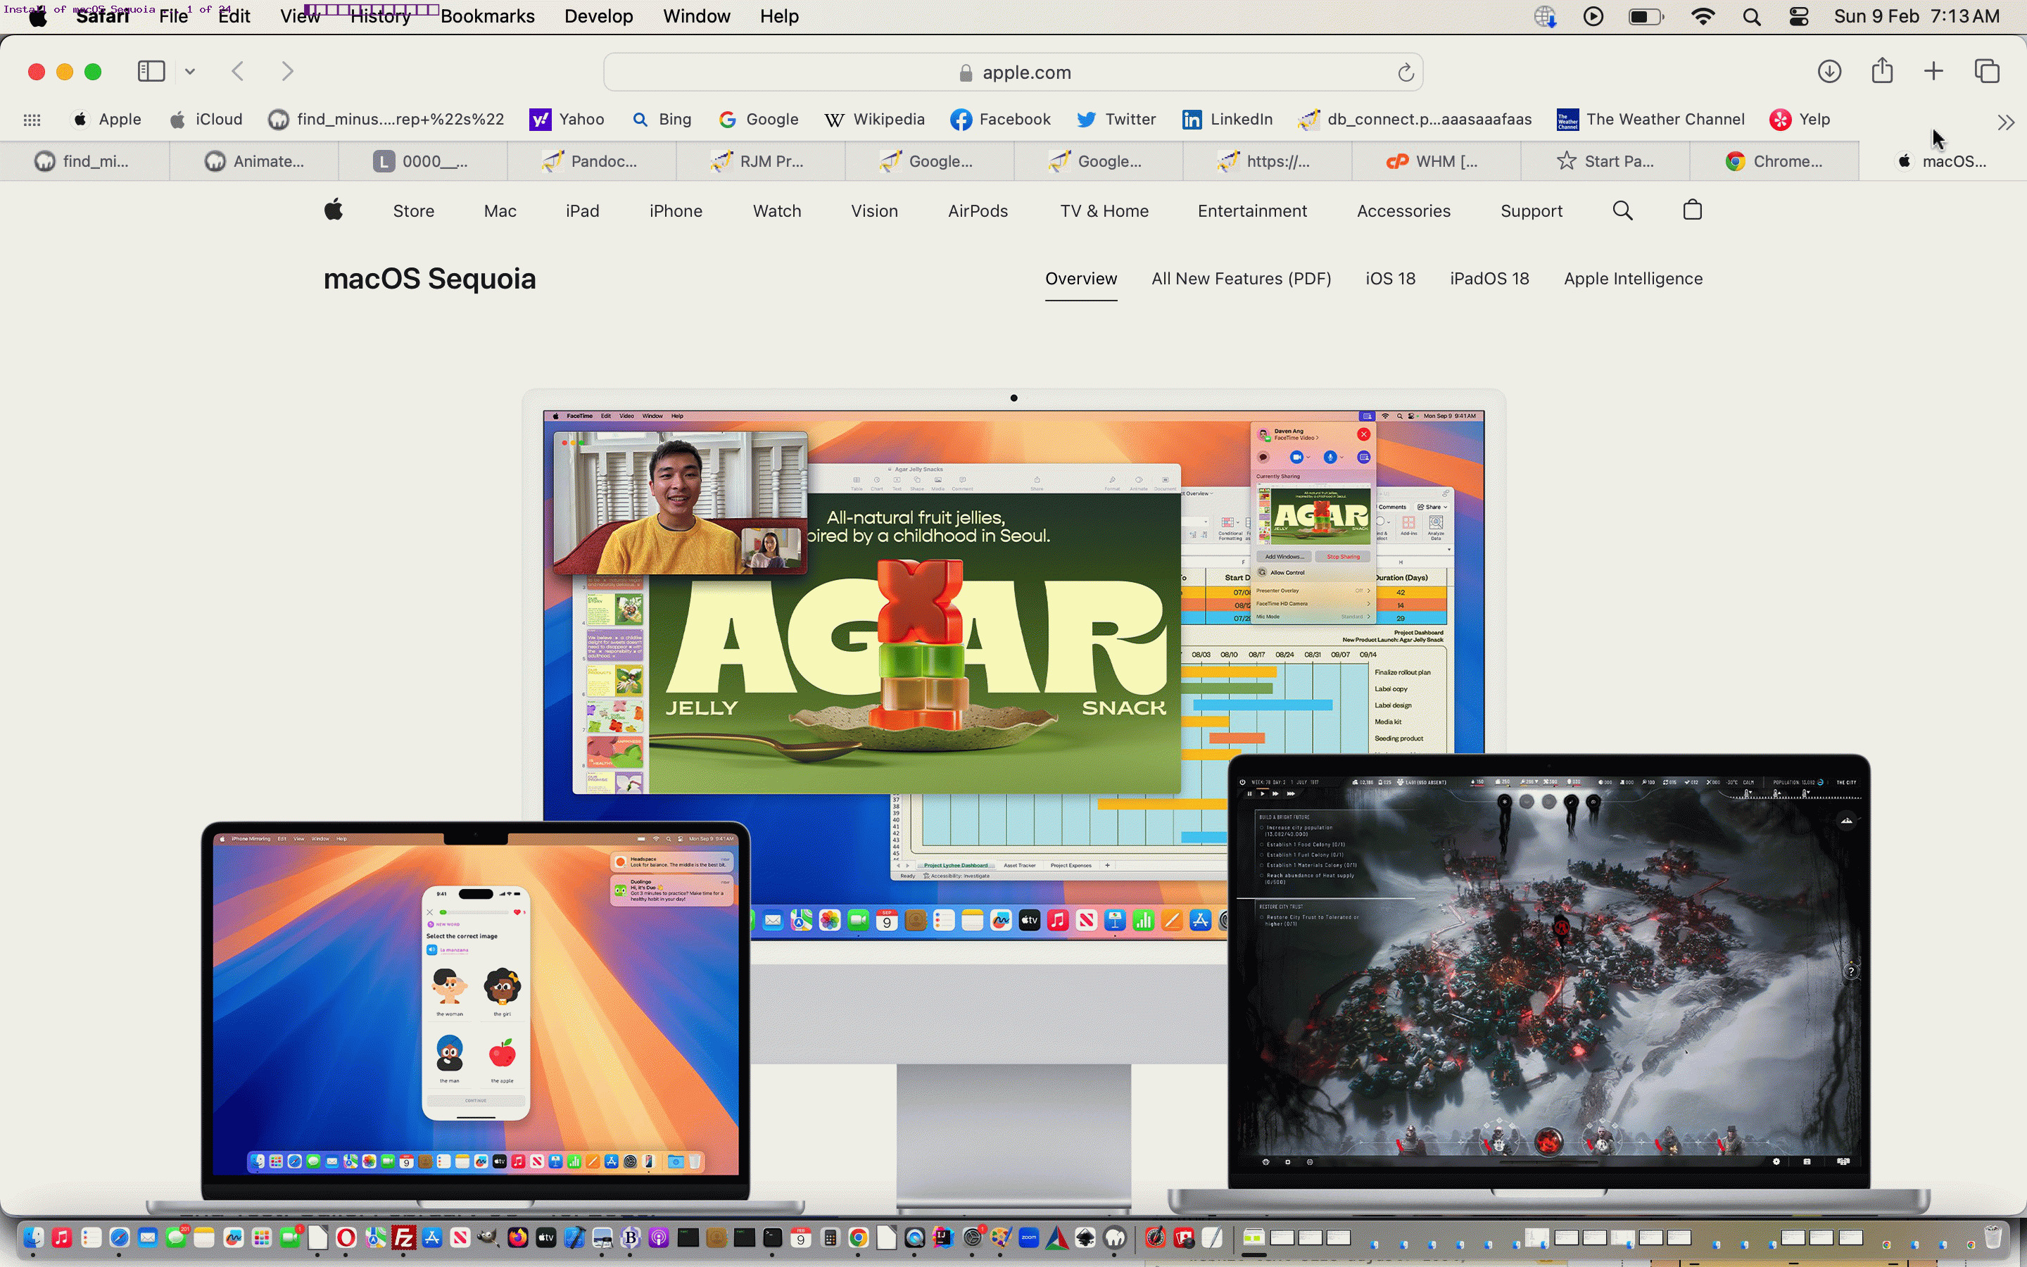Click the Wi-Fi status icon

pos(1703,17)
